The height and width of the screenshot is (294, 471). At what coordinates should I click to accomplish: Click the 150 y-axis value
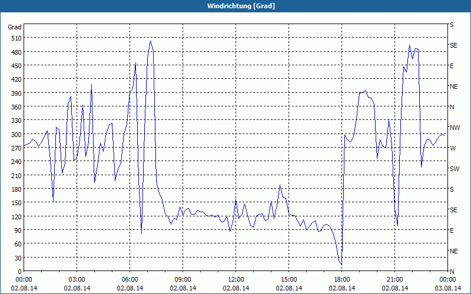16,203
